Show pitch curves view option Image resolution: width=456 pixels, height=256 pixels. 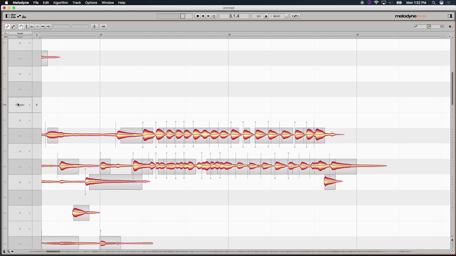(x=416, y=27)
